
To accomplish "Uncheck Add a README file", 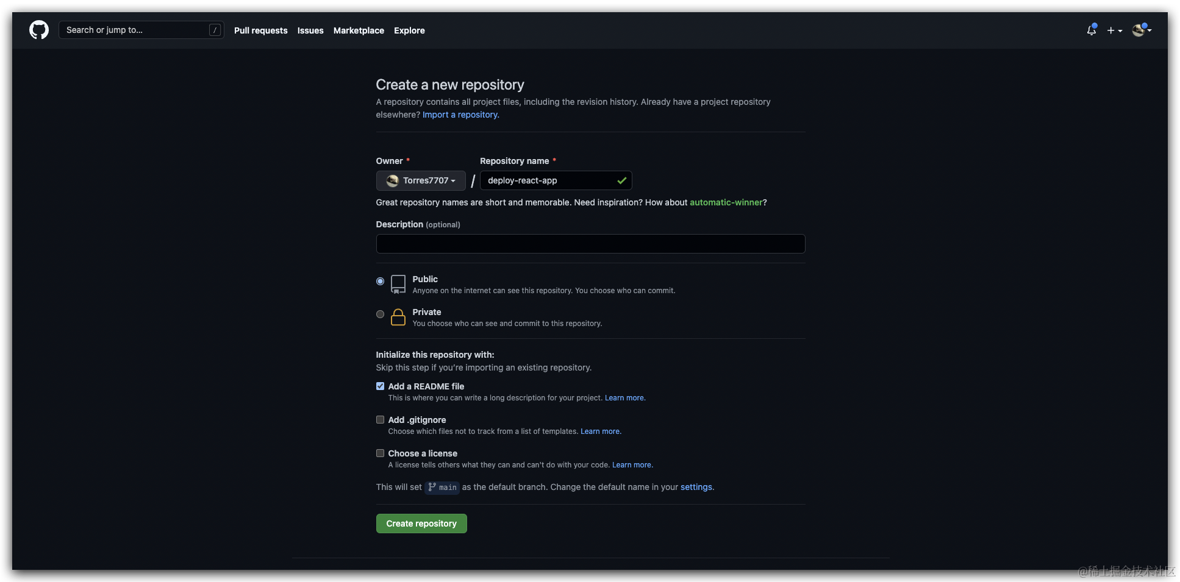I will tap(380, 386).
